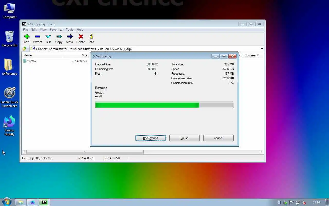Expand the address path dropdown arrow
Viewport: 329px width, 206px height.
262,49
